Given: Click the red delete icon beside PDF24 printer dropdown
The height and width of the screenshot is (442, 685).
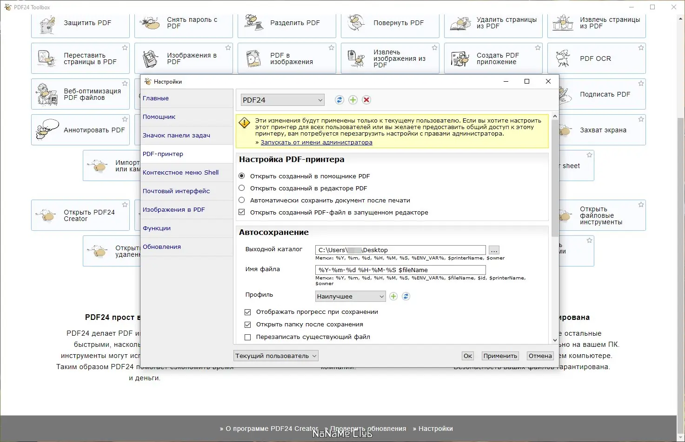Looking at the screenshot, I should [366, 100].
